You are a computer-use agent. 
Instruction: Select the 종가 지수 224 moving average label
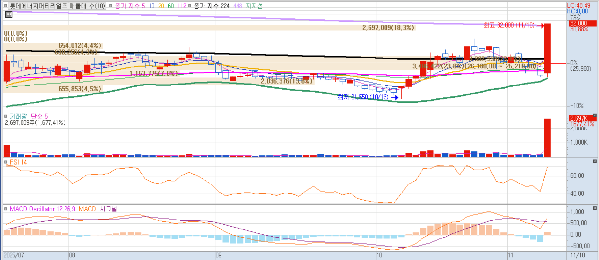[x=212, y=6]
